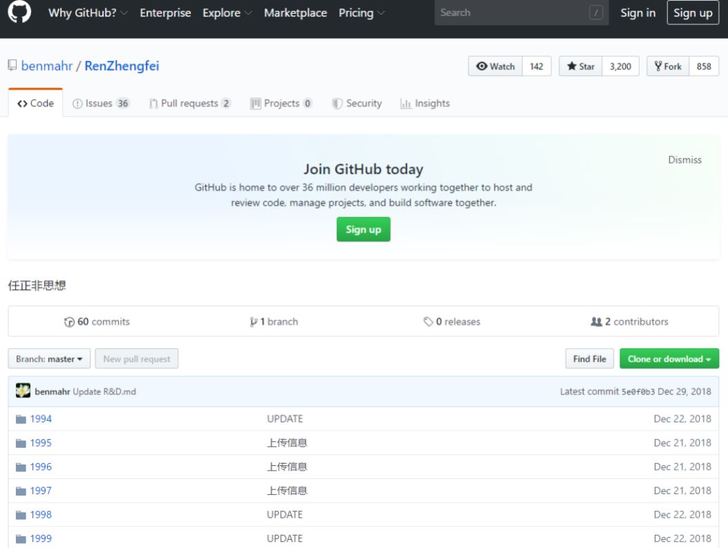Expand the Explore navigation dropdown
The image size is (728, 548).
tap(227, 13)
